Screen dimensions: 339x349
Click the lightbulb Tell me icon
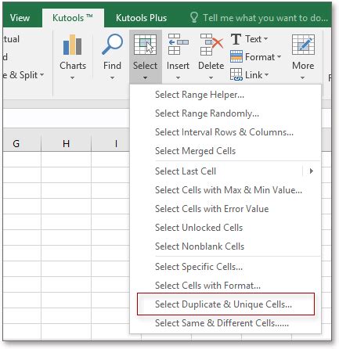(x=194, y=17)
